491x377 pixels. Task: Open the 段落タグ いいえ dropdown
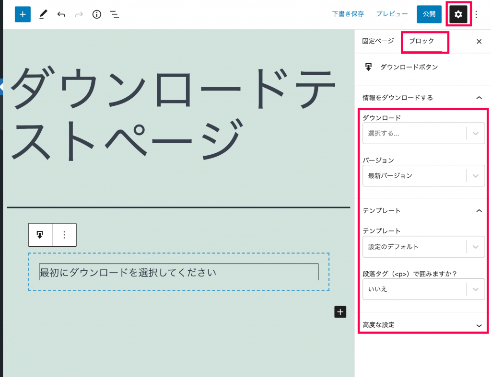(423, 289)
